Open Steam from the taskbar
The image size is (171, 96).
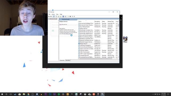point(15,94)
